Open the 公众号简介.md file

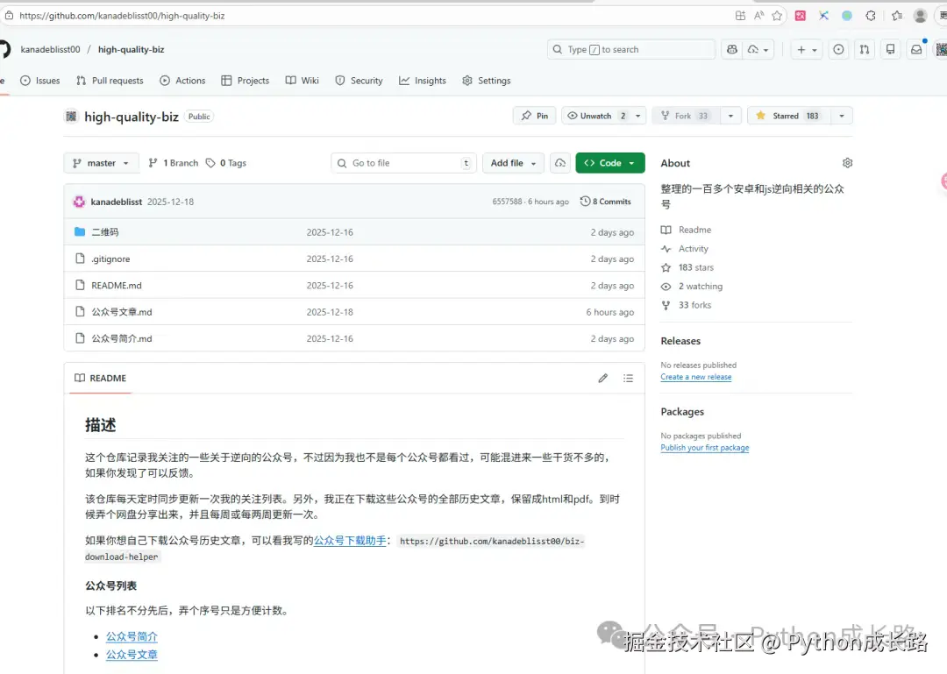121,338
